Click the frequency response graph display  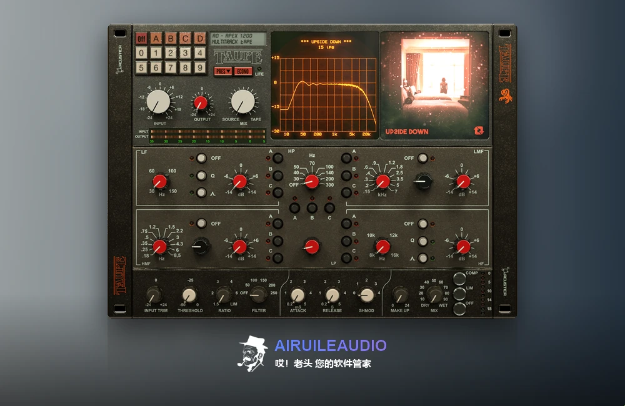pos(324,86)
